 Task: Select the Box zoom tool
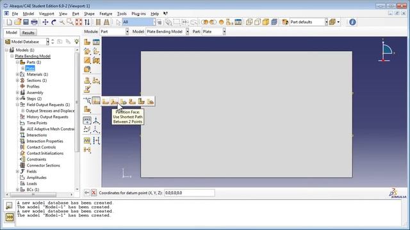(70, 22)
